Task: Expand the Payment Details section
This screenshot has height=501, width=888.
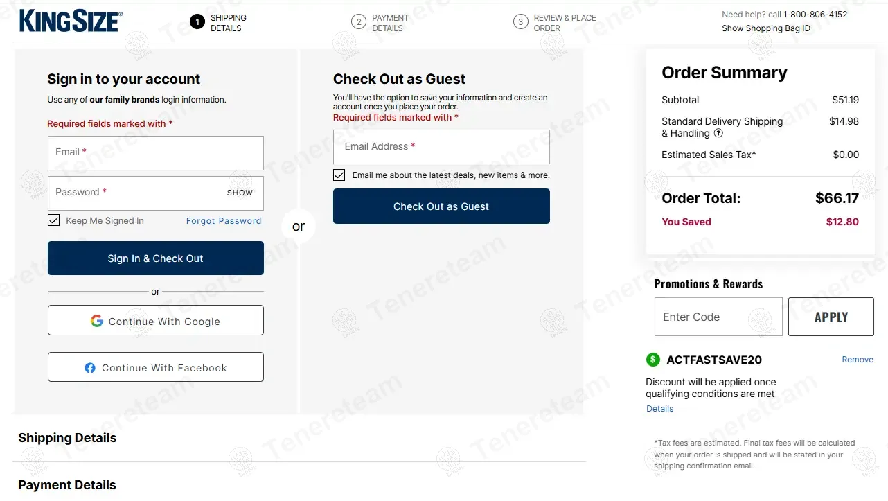Action: (x=67, y=485)
